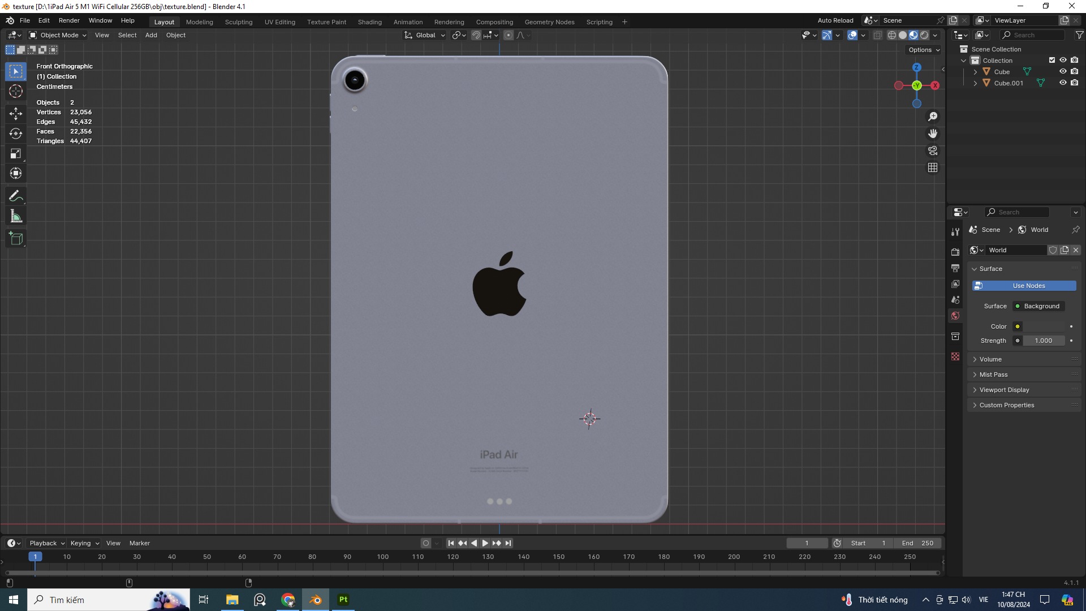1086x611 pixels.
Task: Open the Texture properties tab
Action: tap(955, 356)
